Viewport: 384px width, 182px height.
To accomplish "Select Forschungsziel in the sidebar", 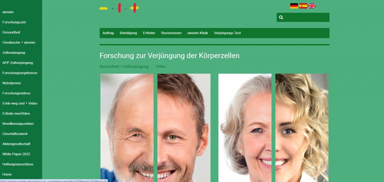I will [x=14, y=22].
